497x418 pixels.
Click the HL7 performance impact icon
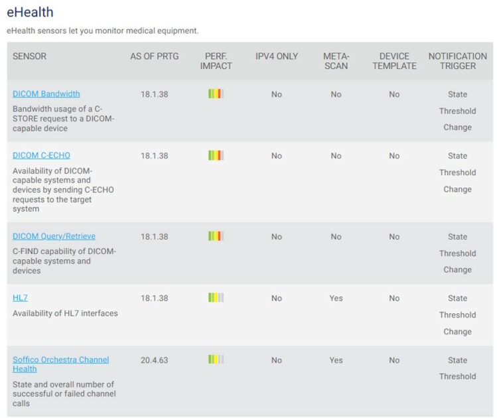tap(216, 298)
